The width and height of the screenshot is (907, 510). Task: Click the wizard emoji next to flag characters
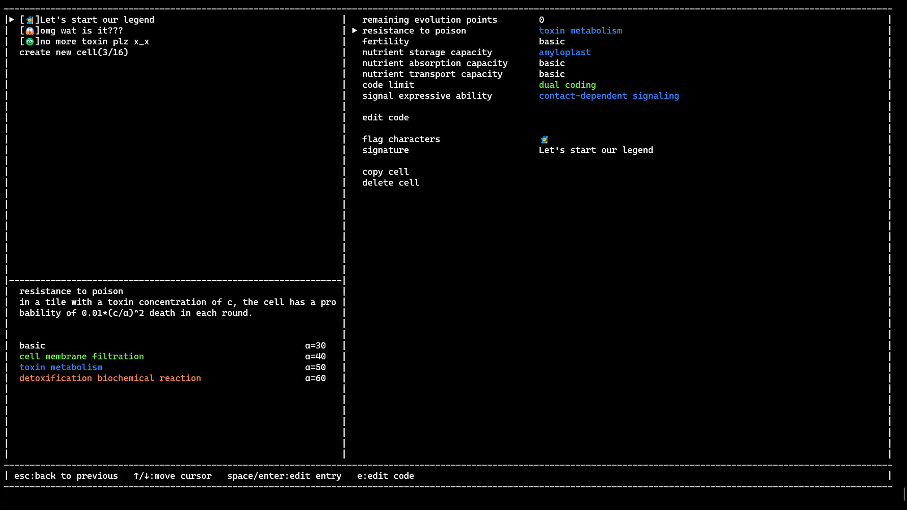pyautogui.click(x=544, y=139)
